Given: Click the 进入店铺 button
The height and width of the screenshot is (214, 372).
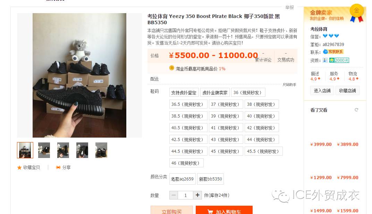Looking at the screenshot, I should (322, 91).
